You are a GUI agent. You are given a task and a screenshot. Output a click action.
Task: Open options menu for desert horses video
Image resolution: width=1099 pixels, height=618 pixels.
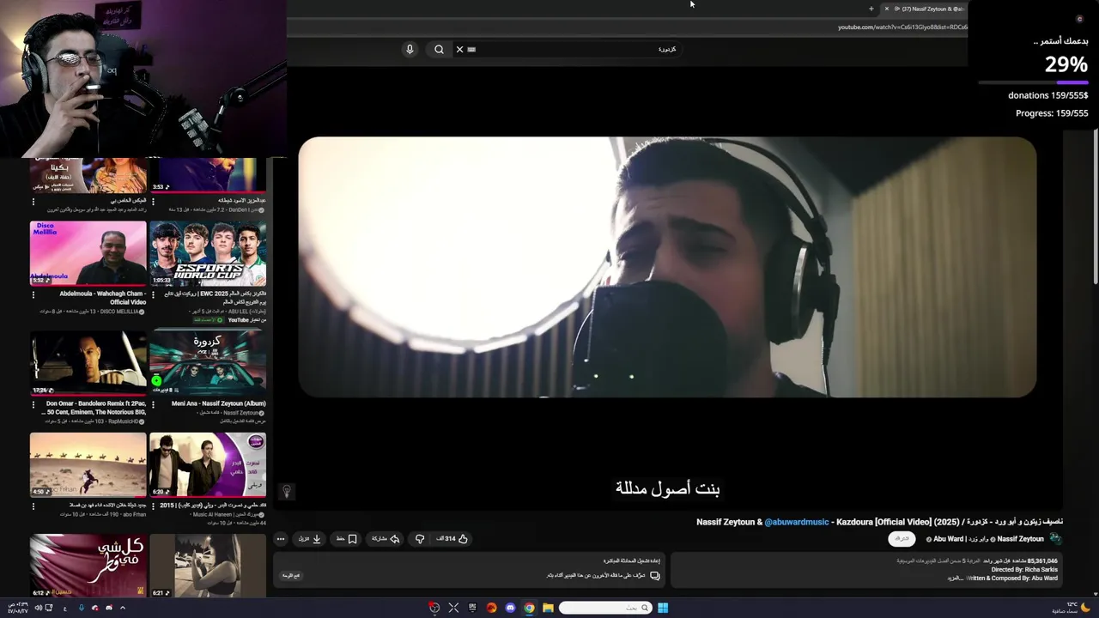tap(33, 506)
